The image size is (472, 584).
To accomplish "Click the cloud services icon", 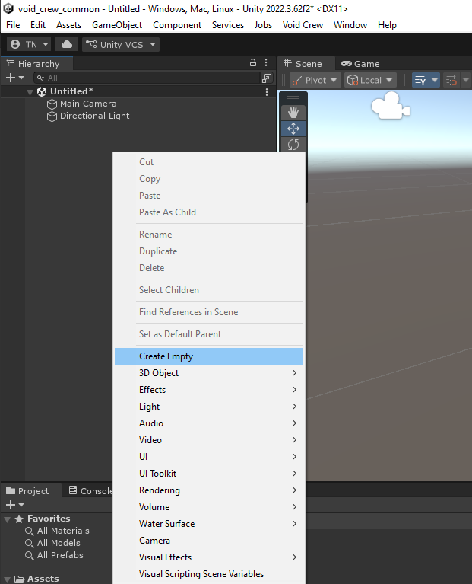I will (67, 45).
